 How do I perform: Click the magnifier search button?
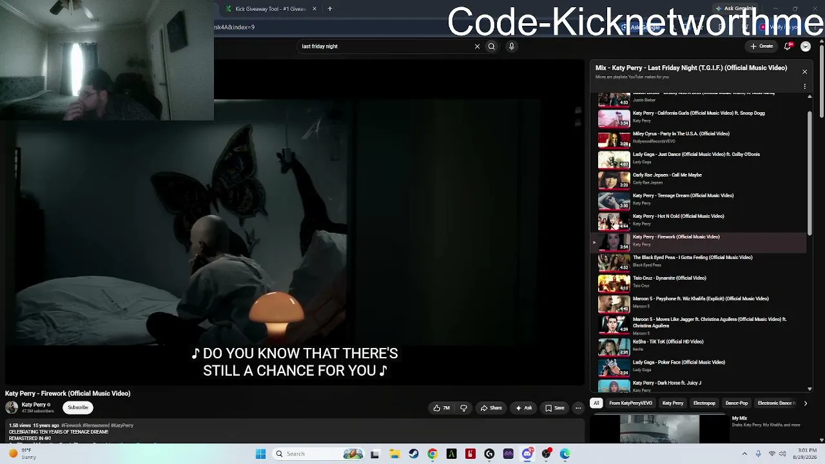[491, 46]
